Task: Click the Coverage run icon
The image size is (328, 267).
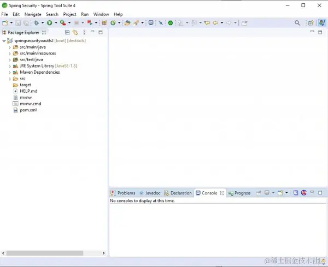Action: coord(63,23)
